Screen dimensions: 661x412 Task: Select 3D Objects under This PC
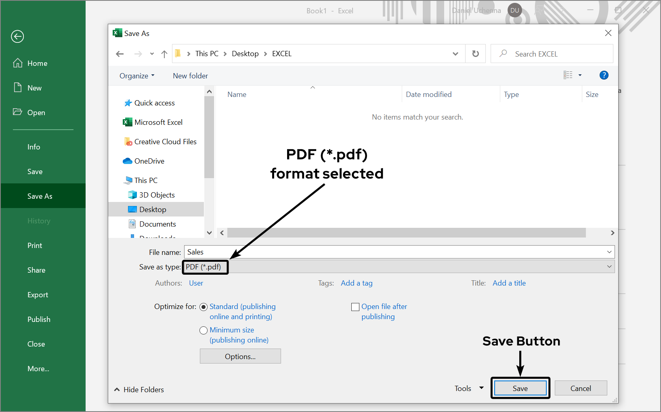coord(157,195)
